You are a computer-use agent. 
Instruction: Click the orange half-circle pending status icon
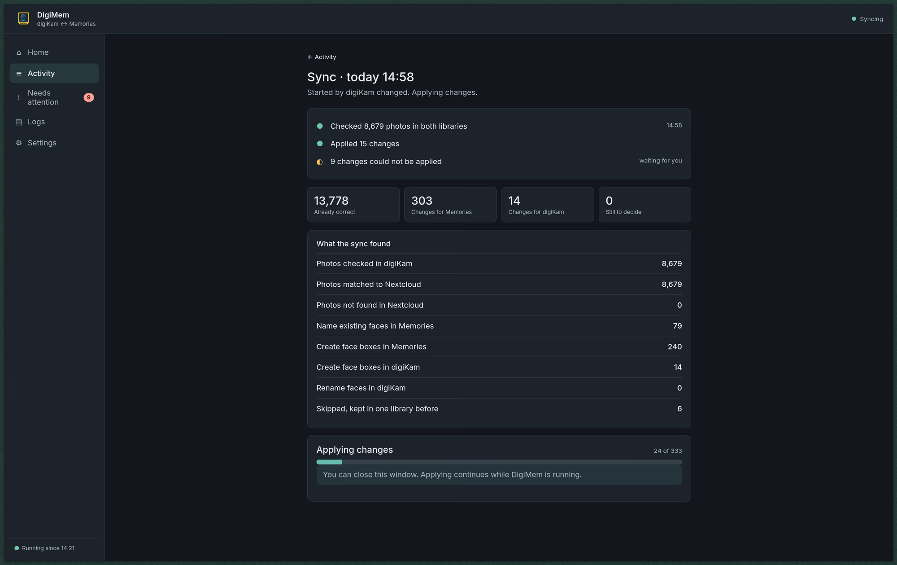click(x=320, y=162)
